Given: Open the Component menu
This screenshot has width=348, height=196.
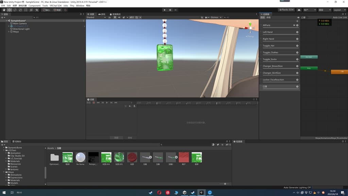Looking at the screenshot, I should [x=34, y=6].
